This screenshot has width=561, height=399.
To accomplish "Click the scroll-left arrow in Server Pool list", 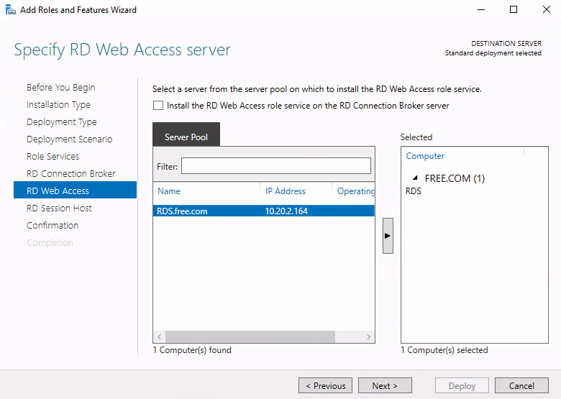I will (x=159, y=336).
